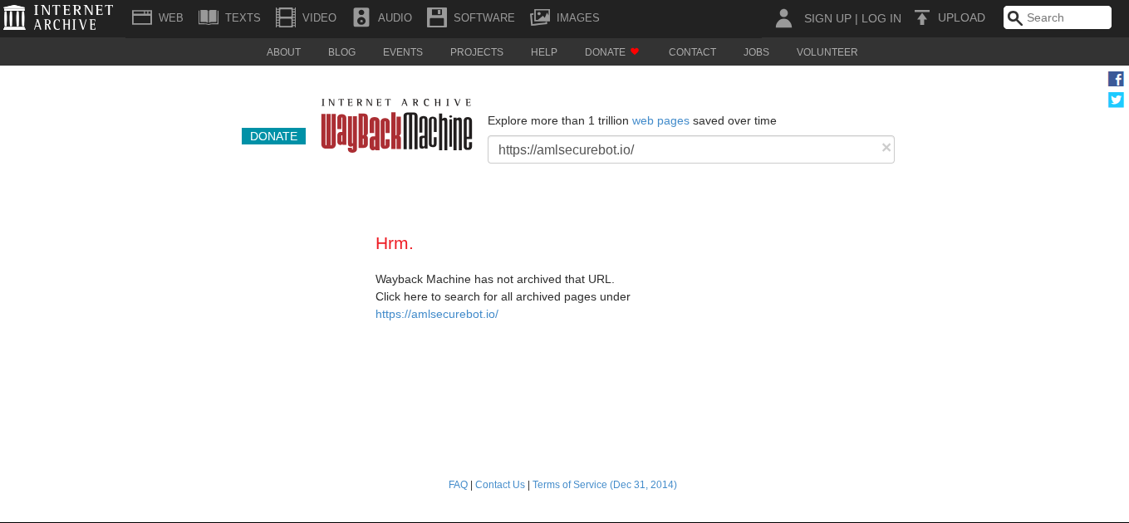Click the LOG IN link
This screenshot has width=1129, height=523.
coord(881,18)
